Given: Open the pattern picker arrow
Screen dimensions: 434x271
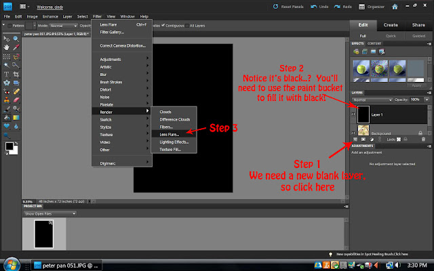Looking at the screenshot, I should click(x=35, y=26).
